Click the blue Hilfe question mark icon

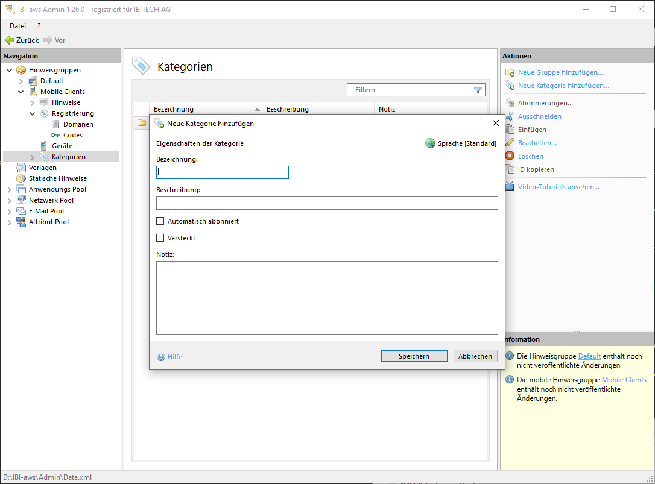pyautogui.click(x=161, y=357)
